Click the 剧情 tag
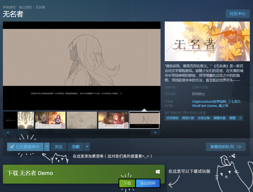Viewport: 253px width, 192px height. 232,118
